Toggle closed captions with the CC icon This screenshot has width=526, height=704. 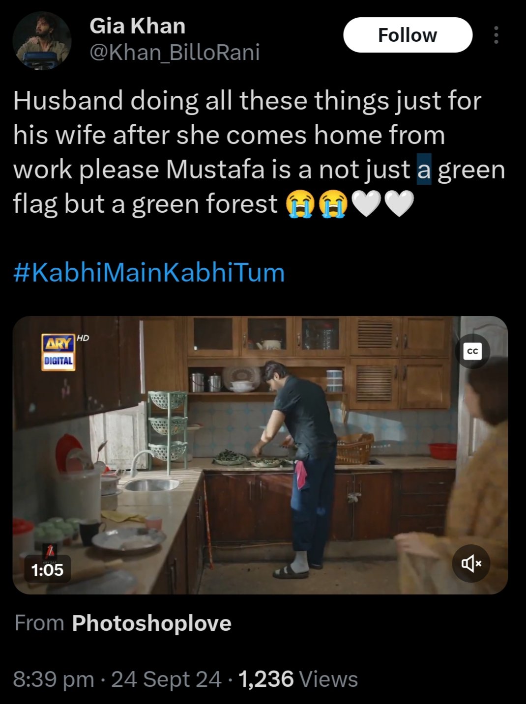click(x=472, y=351)
